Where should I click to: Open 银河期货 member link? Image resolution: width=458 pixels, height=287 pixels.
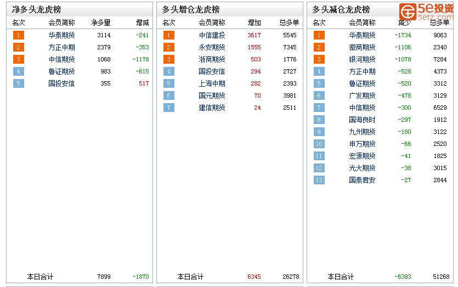coord(362,59)
